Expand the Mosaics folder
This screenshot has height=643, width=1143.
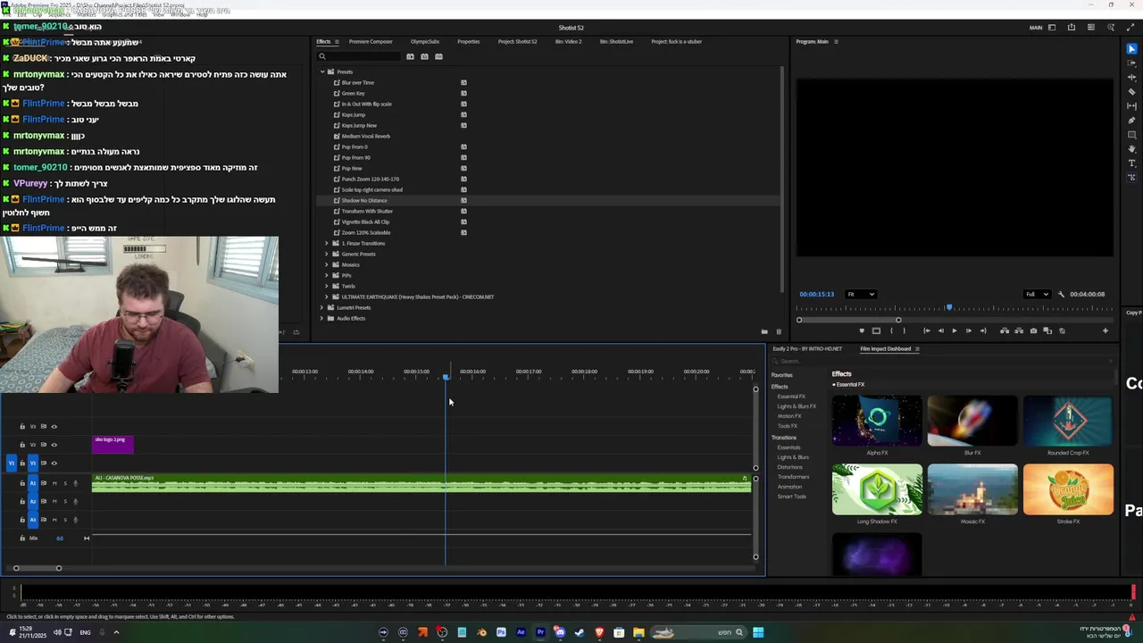[x=327, y=264]
